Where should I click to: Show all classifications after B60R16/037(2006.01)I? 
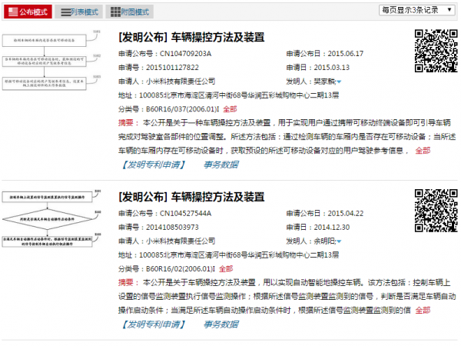(229, 108)
